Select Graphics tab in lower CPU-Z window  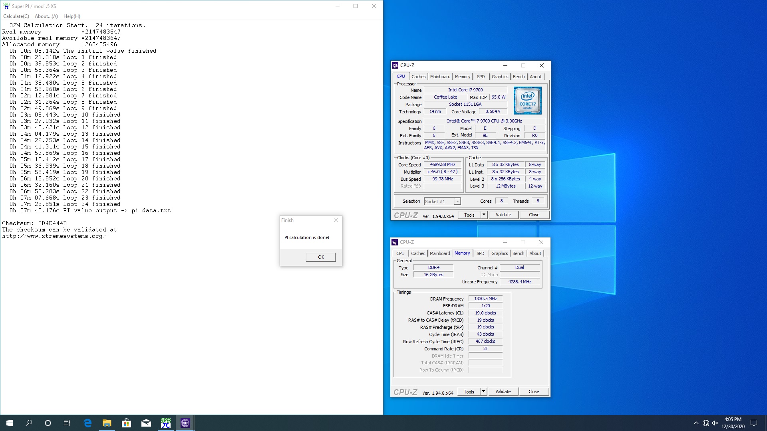[x=500, y=253]
